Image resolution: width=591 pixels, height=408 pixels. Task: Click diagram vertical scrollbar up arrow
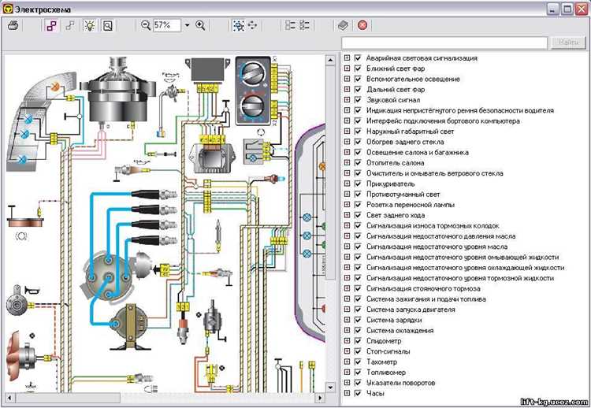[330, 60]
